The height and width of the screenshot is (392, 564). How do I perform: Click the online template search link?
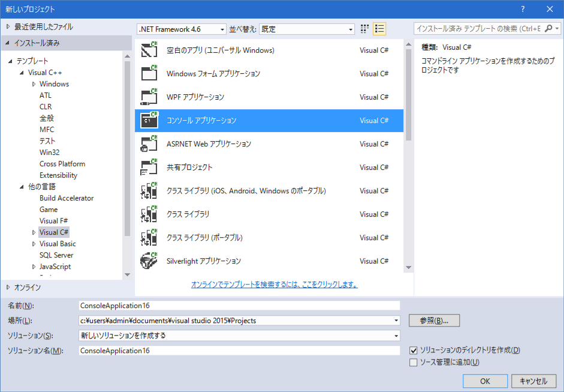pyautogui.click(x=274, y=285)
